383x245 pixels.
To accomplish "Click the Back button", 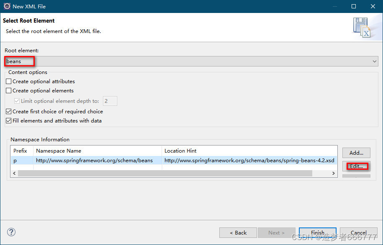I will tap(238, 232).
